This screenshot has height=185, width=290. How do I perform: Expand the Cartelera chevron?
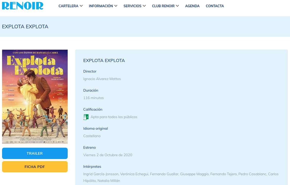tap(81, 6)
